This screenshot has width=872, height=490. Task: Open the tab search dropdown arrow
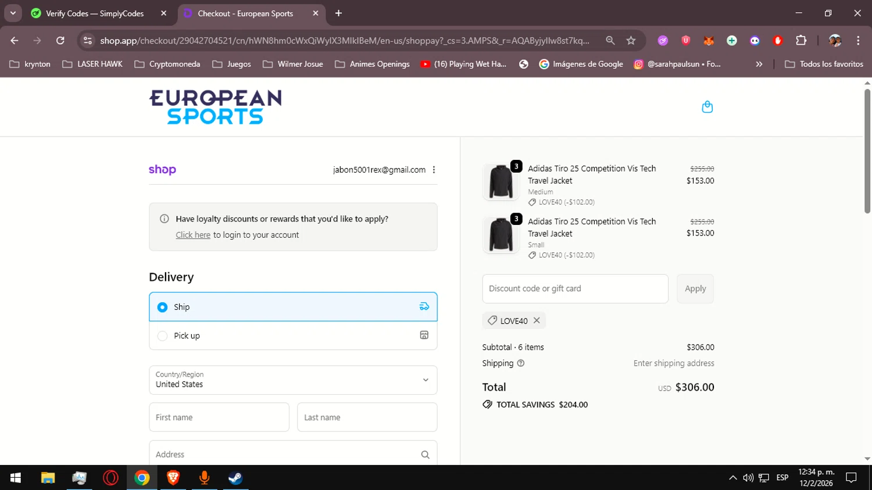(x=13, y=13)
